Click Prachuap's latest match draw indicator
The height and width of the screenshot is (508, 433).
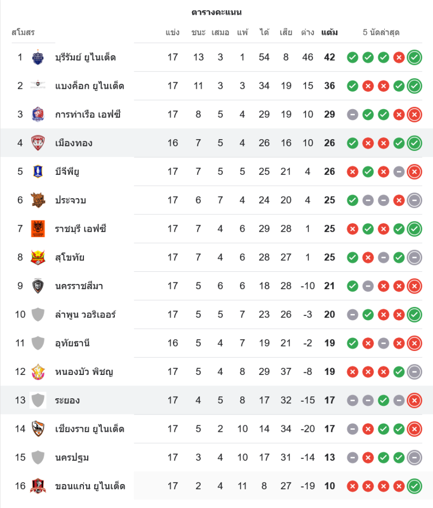coord(415,200)
